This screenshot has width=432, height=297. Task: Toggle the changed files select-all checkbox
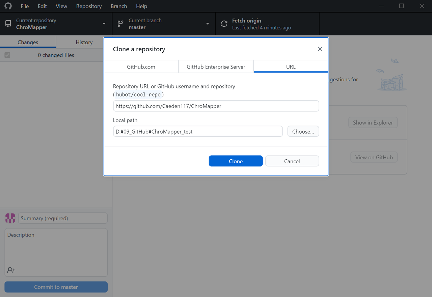click(x=7, y=55)
